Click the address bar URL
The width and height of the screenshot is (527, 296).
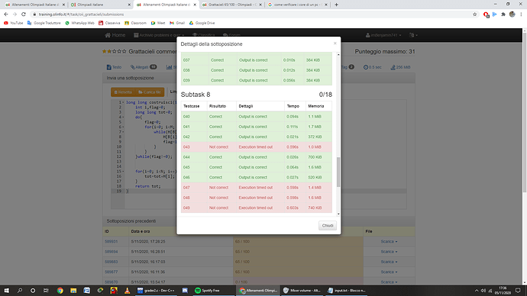[81, 14]
